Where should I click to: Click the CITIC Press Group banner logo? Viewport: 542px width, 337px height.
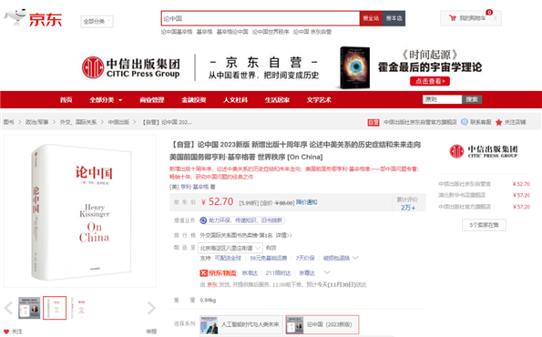click(131, 67)
